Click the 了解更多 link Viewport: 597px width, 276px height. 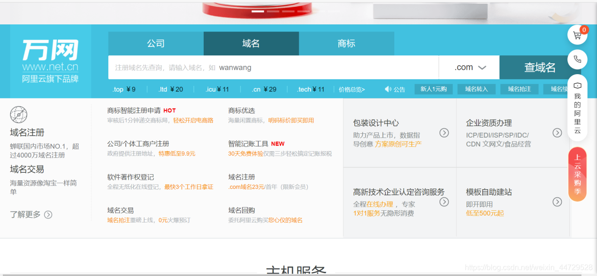[25, 215]
